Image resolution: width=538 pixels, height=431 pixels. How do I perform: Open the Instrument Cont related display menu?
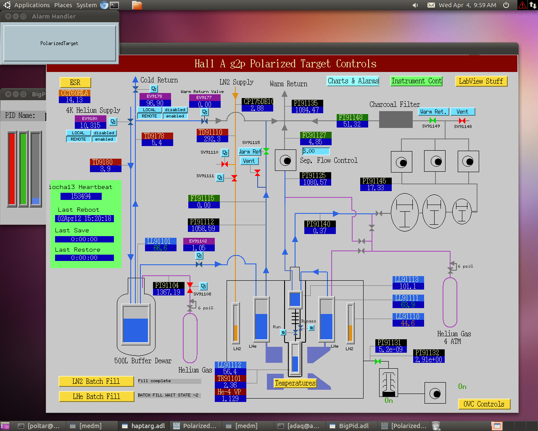416,81
